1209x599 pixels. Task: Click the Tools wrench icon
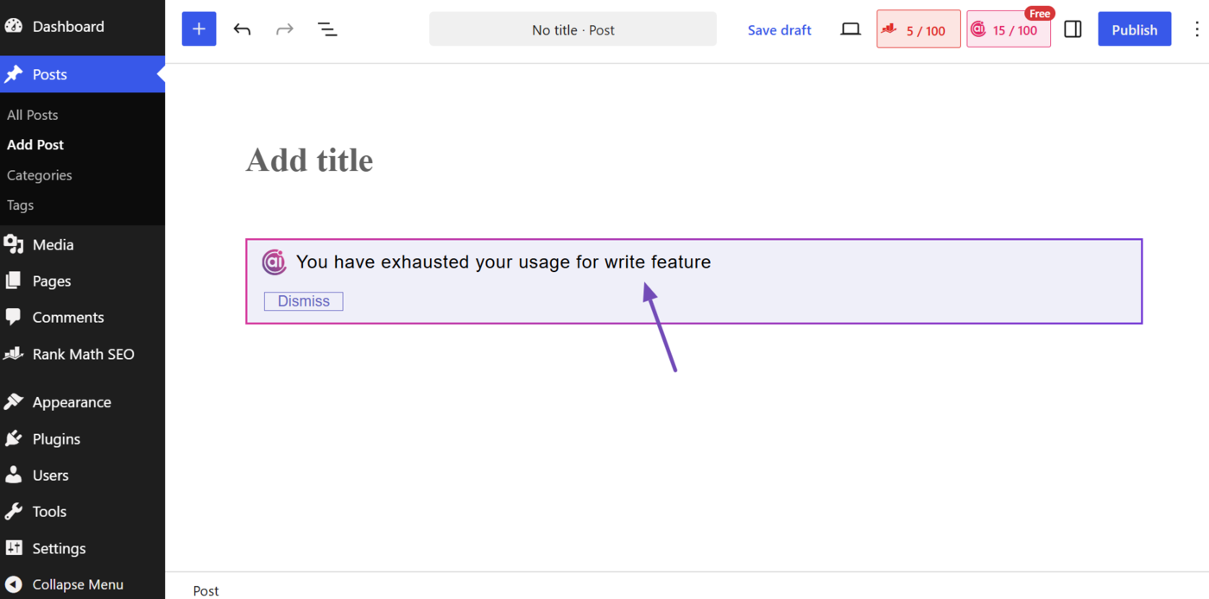14,511
